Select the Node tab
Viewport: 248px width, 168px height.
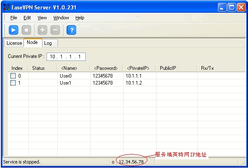tap(33, 42)
